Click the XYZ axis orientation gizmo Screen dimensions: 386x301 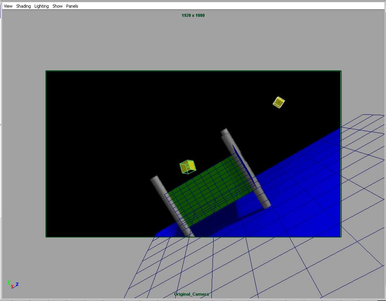tap(12, 284)
